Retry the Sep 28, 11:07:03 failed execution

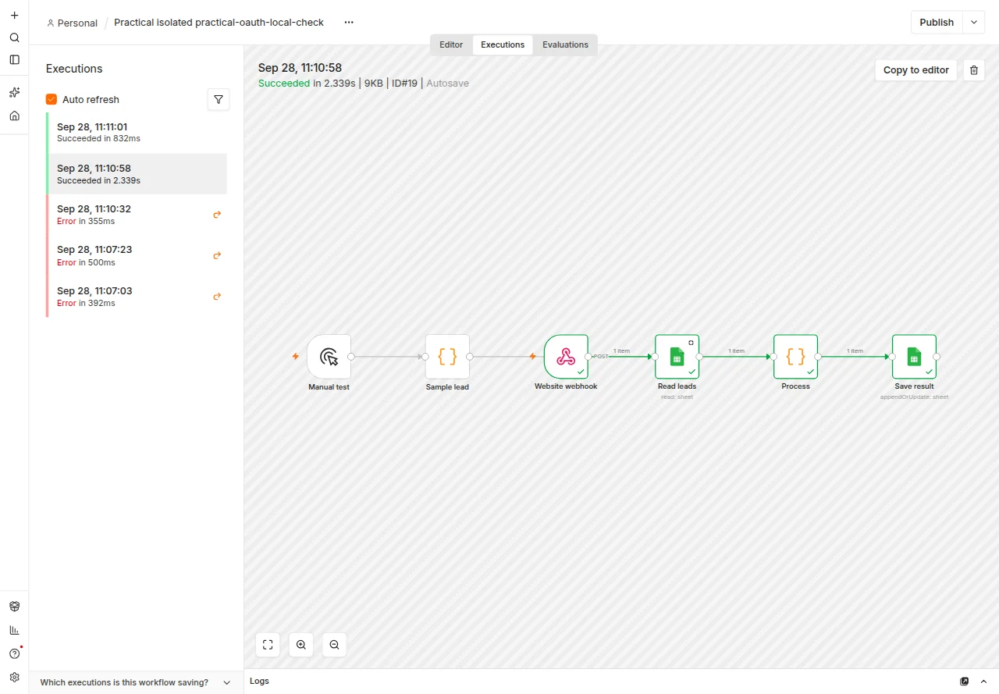[217, 296]
